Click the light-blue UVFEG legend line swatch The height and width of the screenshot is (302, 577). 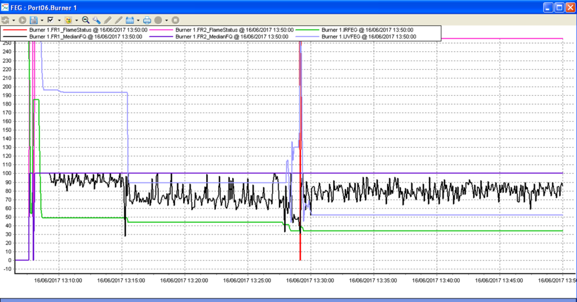tap(308, 37)
